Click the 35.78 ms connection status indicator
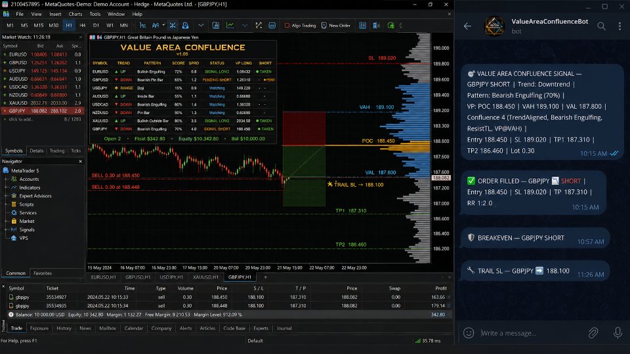Image resolution: width=630 pixels, height=354 pixels. pyautogui.click(x=427, y=341)
